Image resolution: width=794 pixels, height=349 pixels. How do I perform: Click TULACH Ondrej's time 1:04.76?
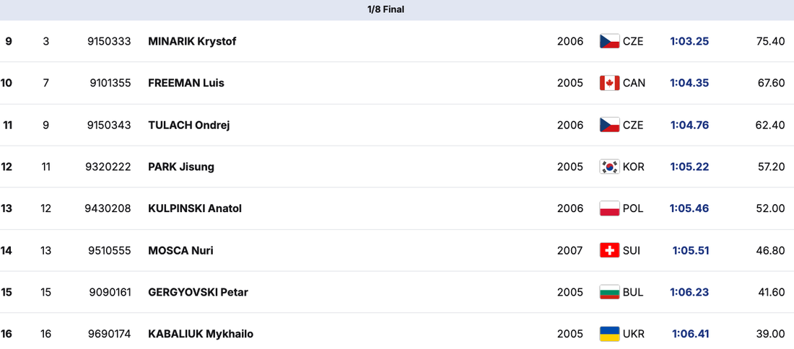(689, 125)
